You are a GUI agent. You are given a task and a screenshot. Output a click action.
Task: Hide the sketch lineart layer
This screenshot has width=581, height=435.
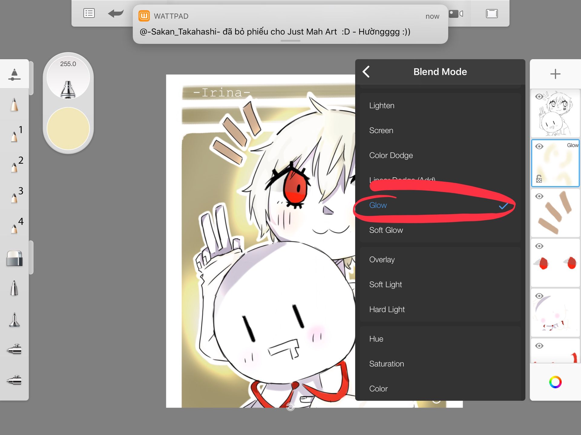pyautogui.click(x=539, y=97)
